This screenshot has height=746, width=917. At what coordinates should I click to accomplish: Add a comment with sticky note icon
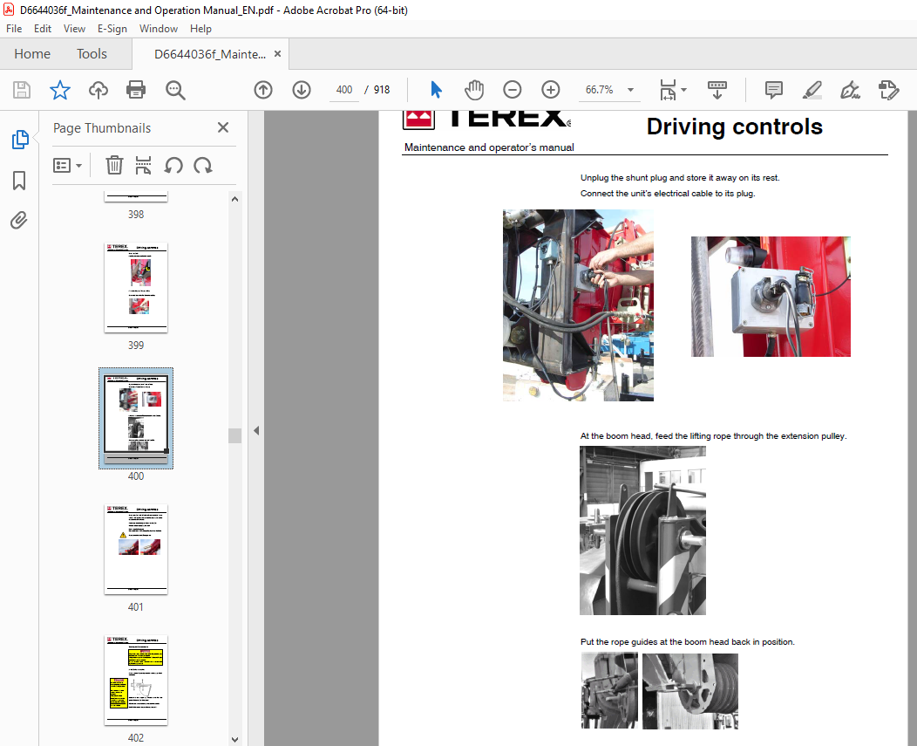tap(774, 90)
